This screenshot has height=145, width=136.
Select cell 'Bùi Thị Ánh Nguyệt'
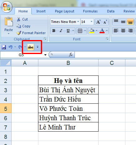(x=68, y=90)
